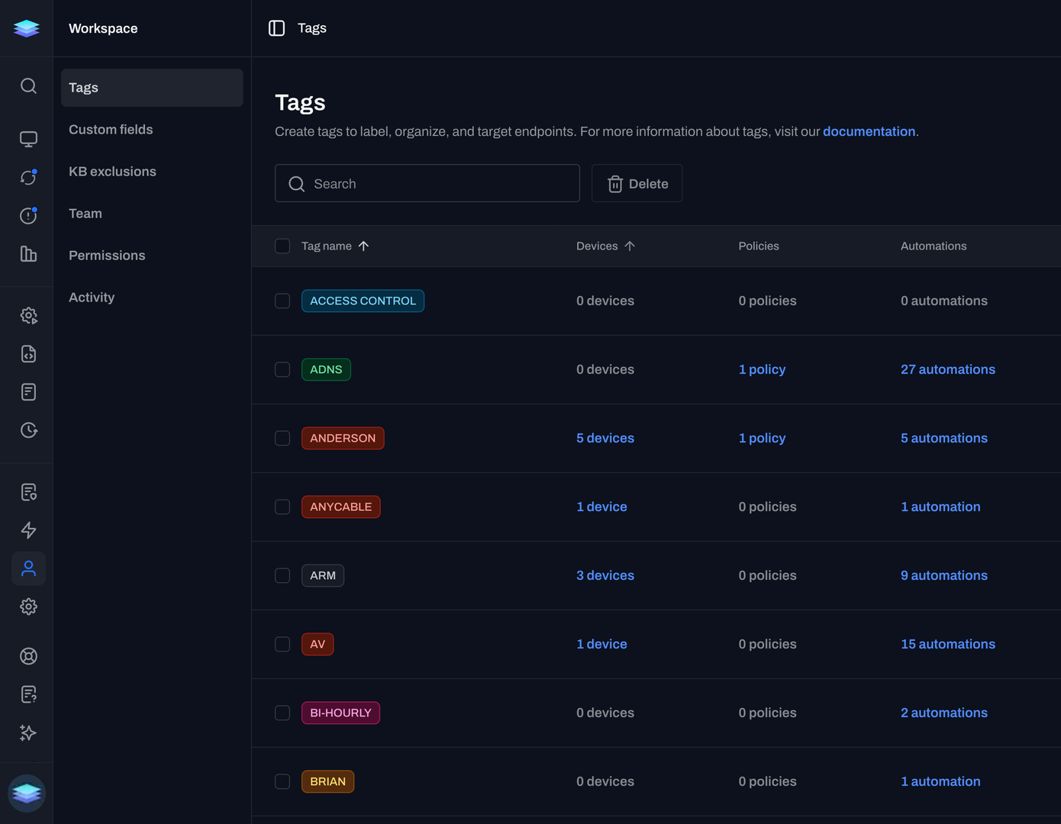This screenshot has height=824, width=1061.
Task: Open ADNS 1 policy link
Action: [x=762, y=369]
